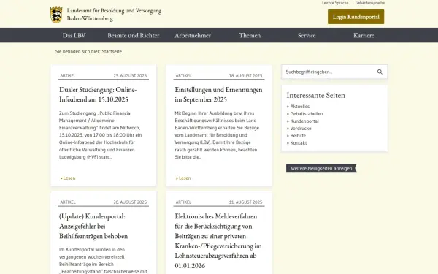This screenshot has height=274, width=438.
Task: Open Themen menu
Action: click(250, 35)
